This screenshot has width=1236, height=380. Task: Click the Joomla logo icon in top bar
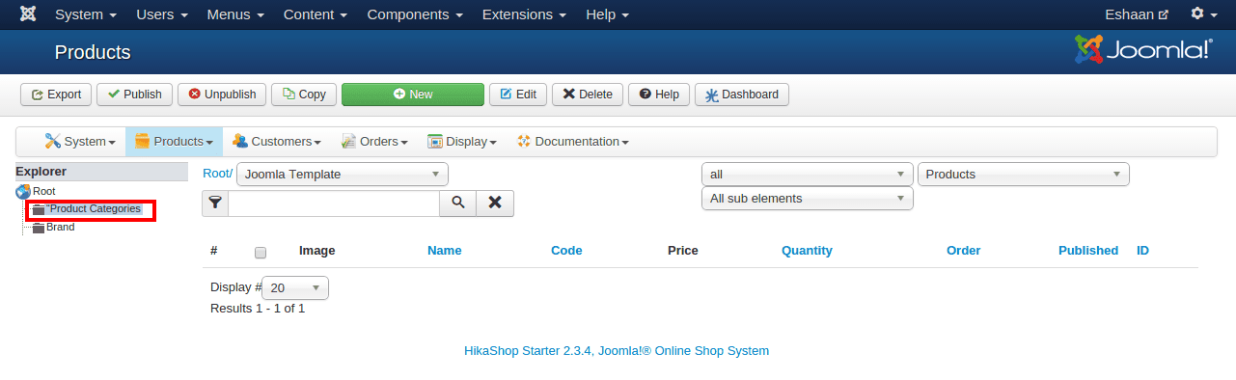(29, 14)
